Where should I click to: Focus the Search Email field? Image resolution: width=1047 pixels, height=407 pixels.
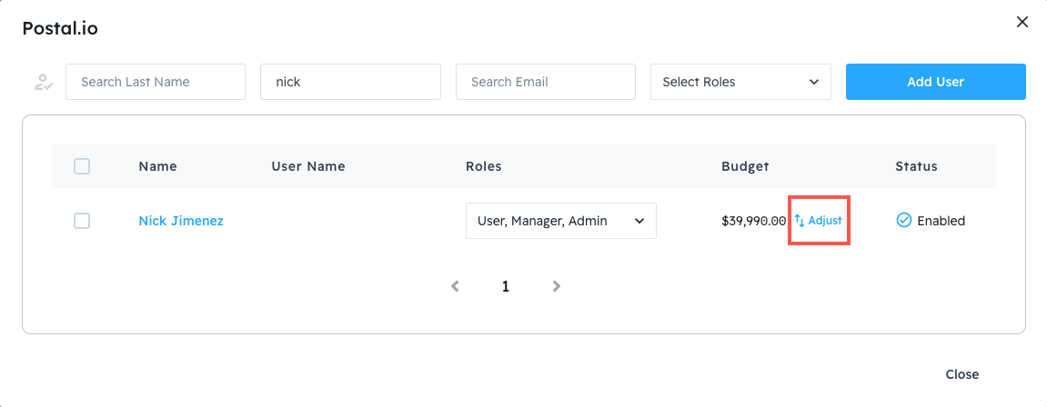(x=545, y=82)
